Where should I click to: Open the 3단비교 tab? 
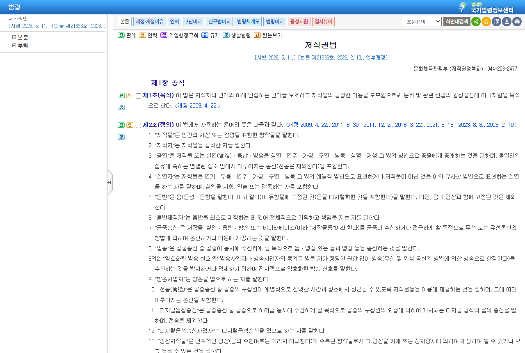click(x=194, y=22)
